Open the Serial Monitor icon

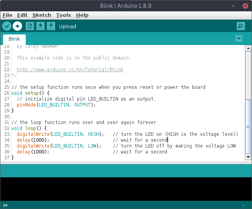[x=241, y=26]
